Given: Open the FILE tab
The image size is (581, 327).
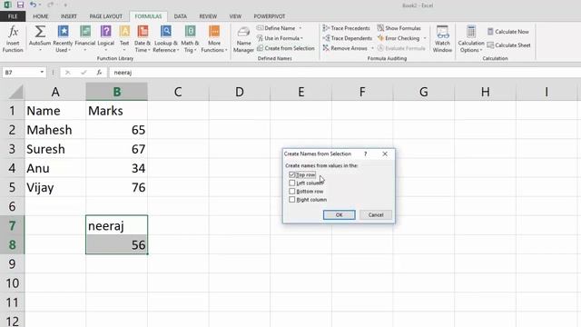Looking at the screenshot, I should coord(13,16).
